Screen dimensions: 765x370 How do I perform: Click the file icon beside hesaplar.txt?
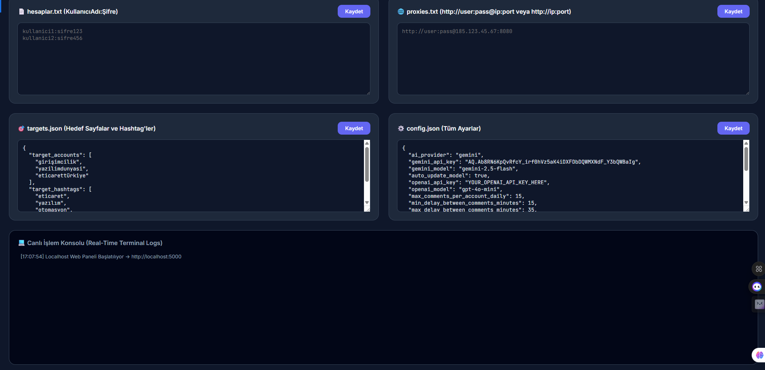pyautogui.click(x=21, y=12)
